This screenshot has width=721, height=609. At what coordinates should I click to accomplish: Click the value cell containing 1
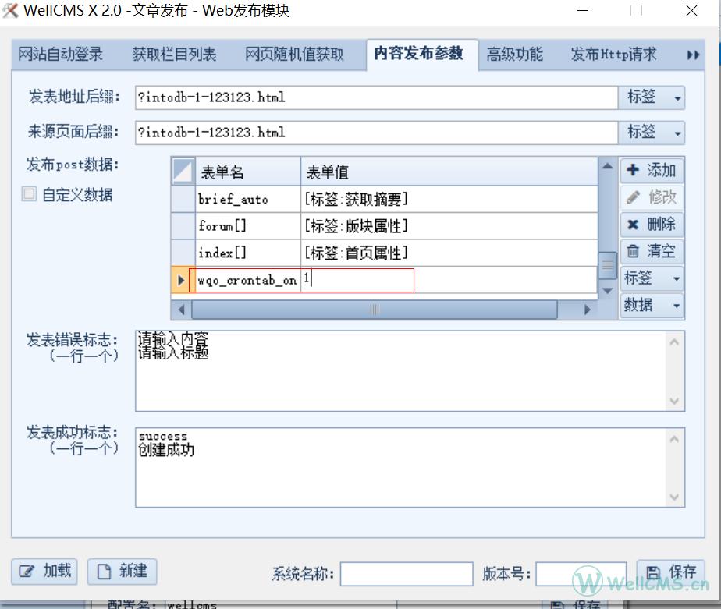coord(449,280)
